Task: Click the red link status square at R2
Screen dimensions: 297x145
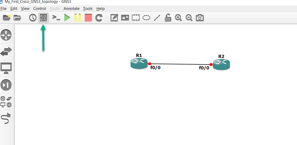Action: click(x=211, y=64)
